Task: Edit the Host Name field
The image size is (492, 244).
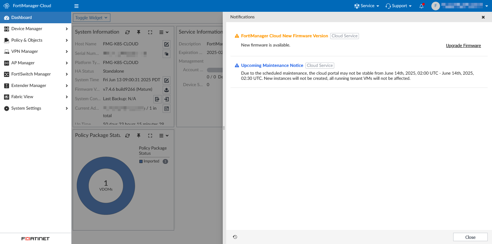Action: 166,44
